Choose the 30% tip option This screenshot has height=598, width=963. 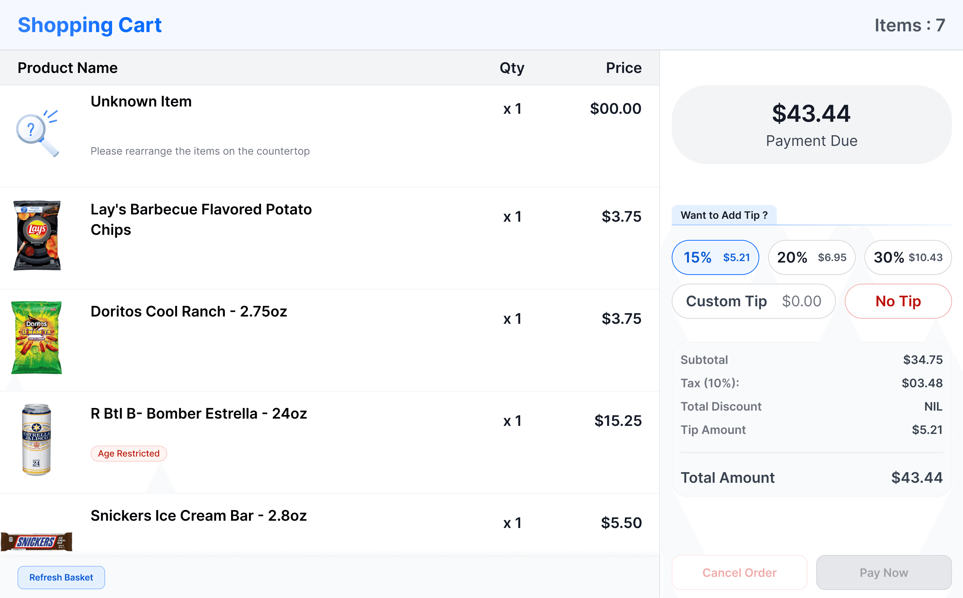[x=908, y=257]
